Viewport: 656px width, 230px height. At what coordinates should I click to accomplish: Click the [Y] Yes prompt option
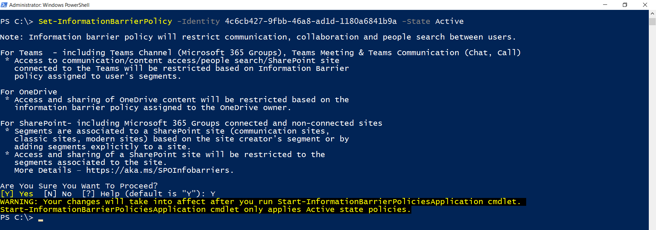[17, 194]
